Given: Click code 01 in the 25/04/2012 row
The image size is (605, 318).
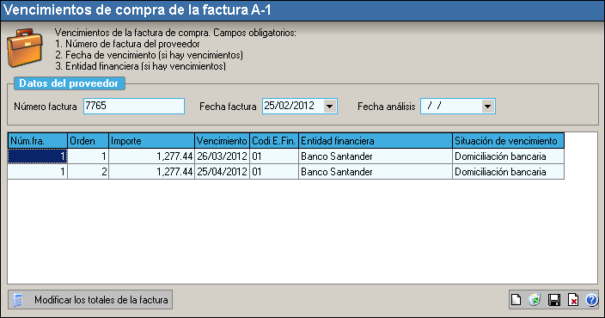Looking at the screenshot, I should [x=274, y=172].
